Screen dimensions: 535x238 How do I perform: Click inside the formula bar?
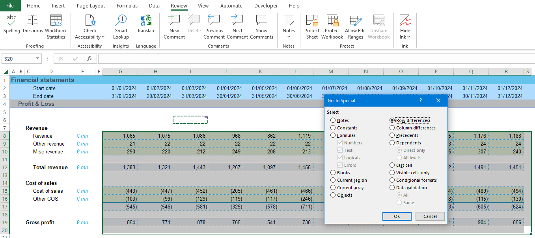[x=315, y=59]
